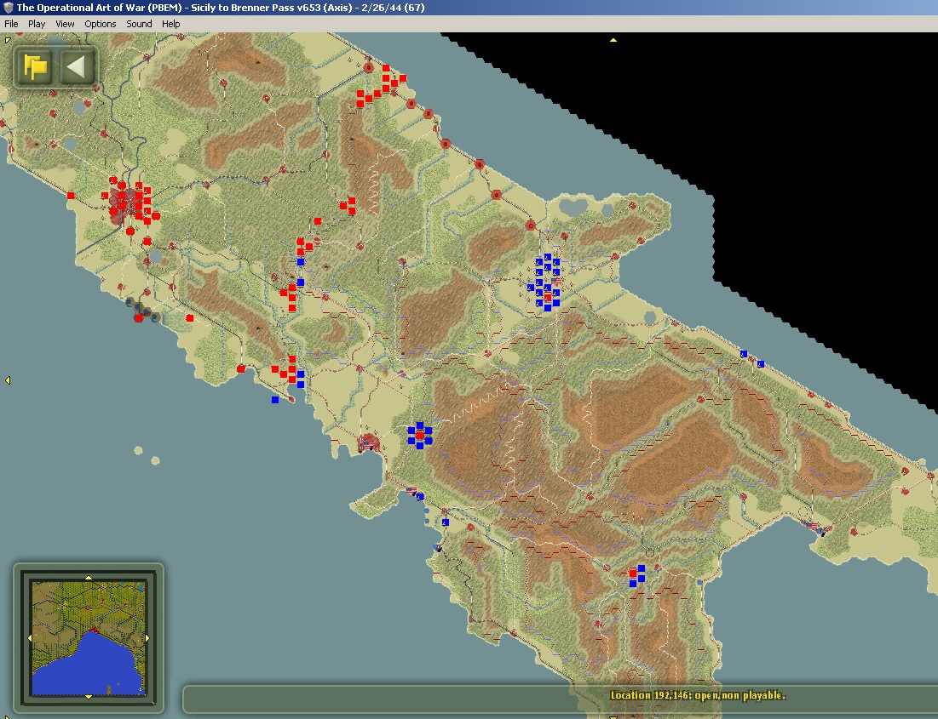Open the View menu
Screen dimensions: 938x719
point(65,24)
